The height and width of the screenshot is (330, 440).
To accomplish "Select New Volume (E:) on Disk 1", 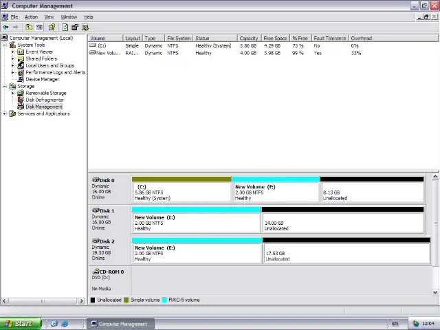I will (x=196, y=220).
